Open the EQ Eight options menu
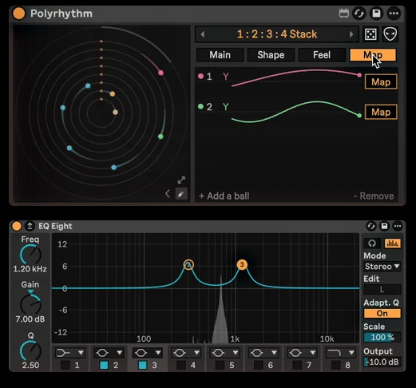Viewport: 416px width, 388px height. click(x=398, y=226)
